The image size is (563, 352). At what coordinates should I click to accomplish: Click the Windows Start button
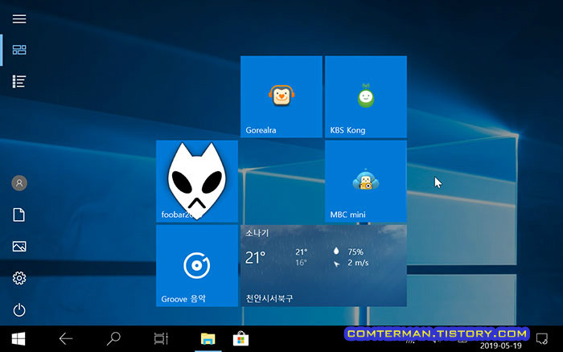pyautogui.click(x=18, y=338)
